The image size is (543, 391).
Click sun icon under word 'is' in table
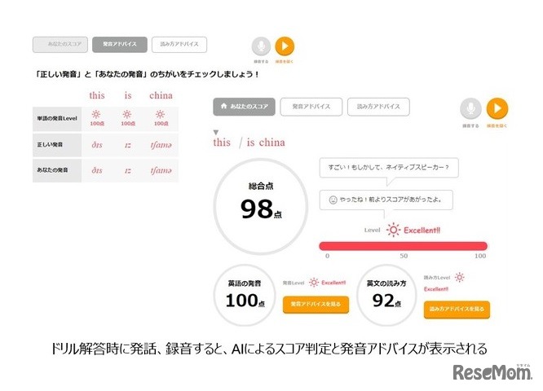127,114
